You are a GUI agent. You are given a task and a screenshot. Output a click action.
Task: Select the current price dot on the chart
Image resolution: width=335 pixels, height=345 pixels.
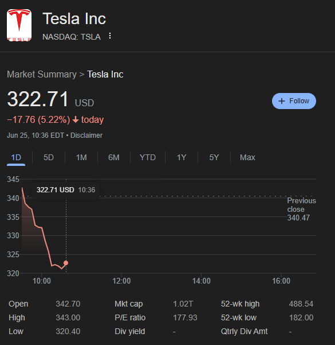66,263
